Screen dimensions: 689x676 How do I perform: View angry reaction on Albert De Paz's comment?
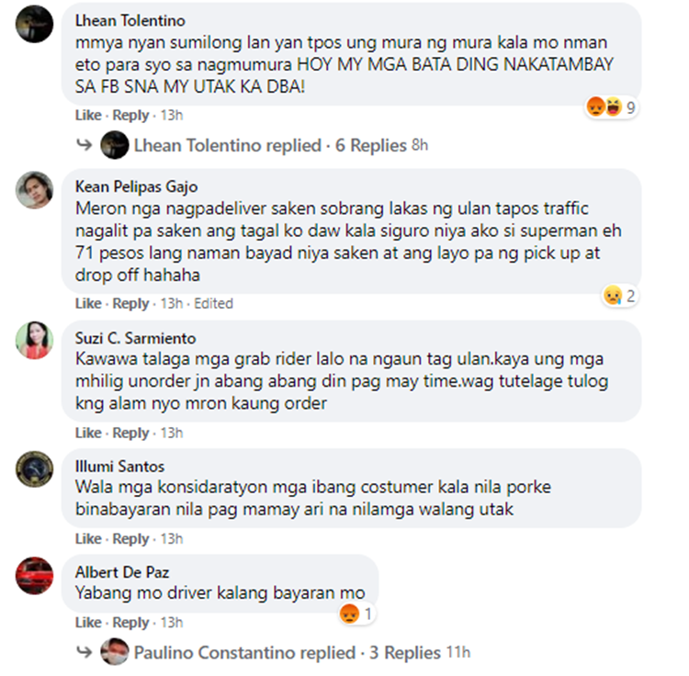[x=356, y=614]
